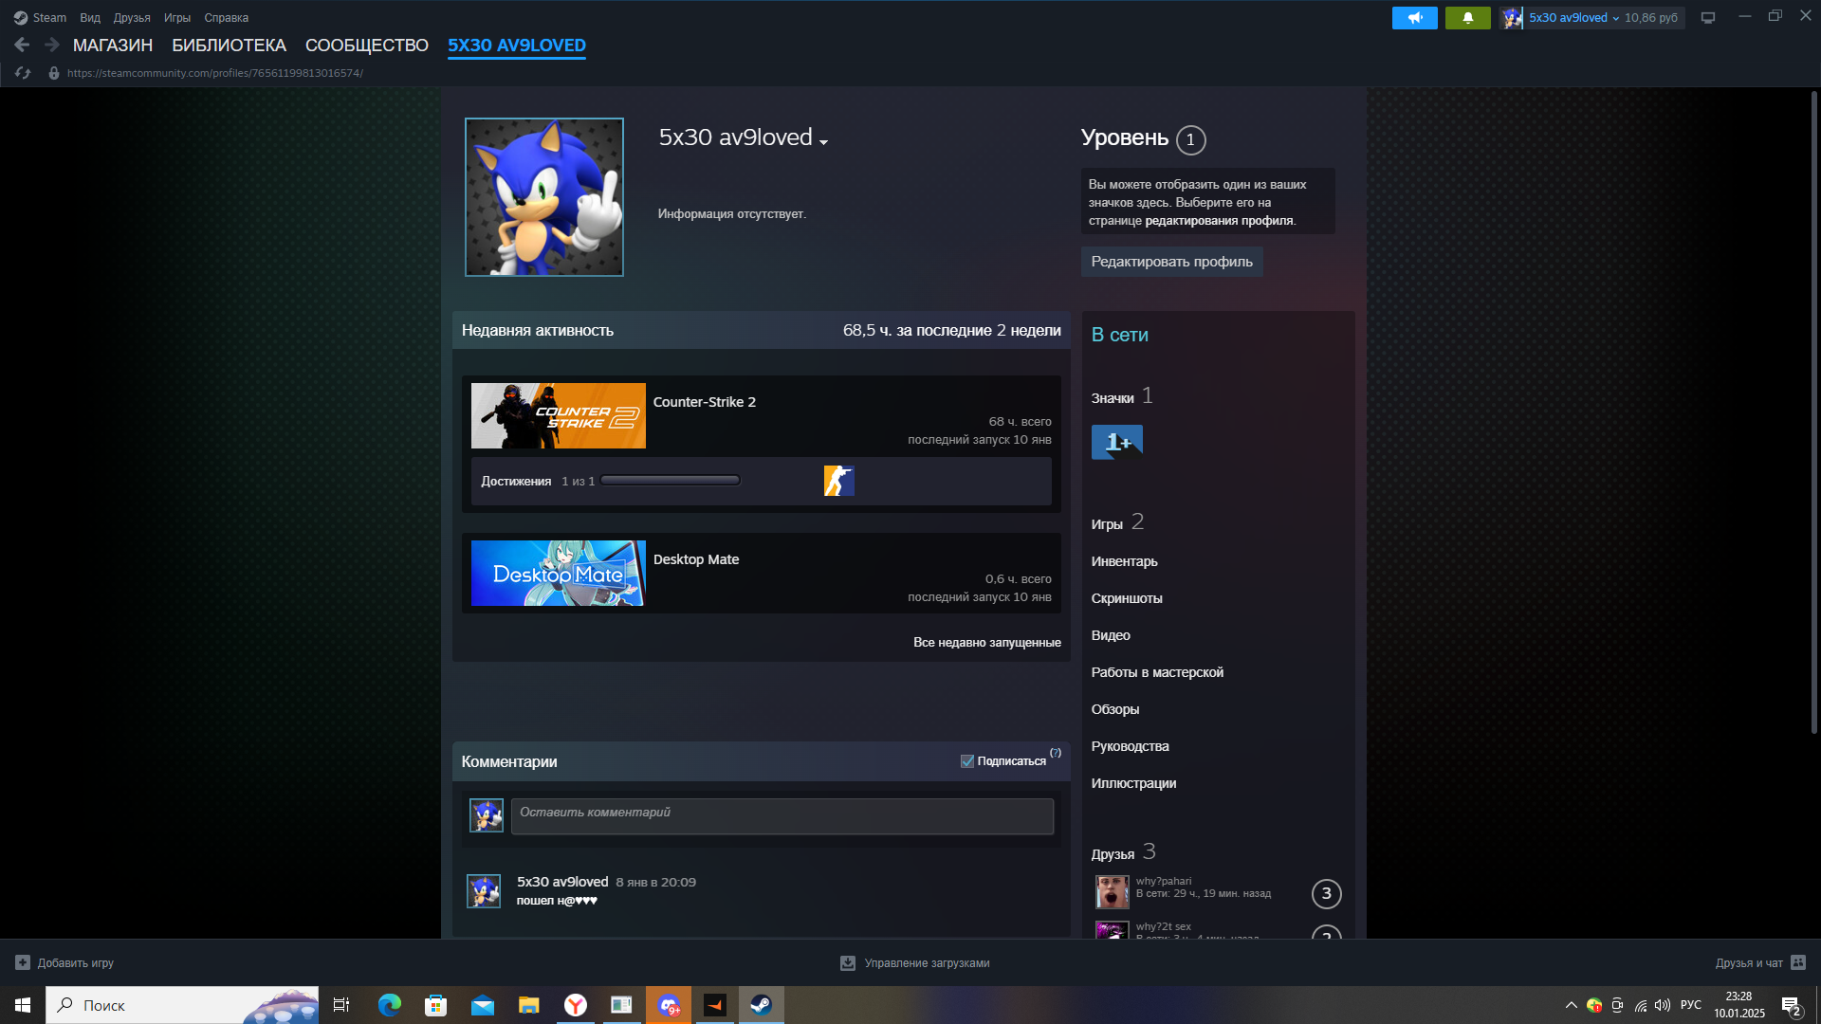This screenshot has width=1821, height=1024.
Task: Open the Desktop Mate game banner
Action: tap(559, 573)
